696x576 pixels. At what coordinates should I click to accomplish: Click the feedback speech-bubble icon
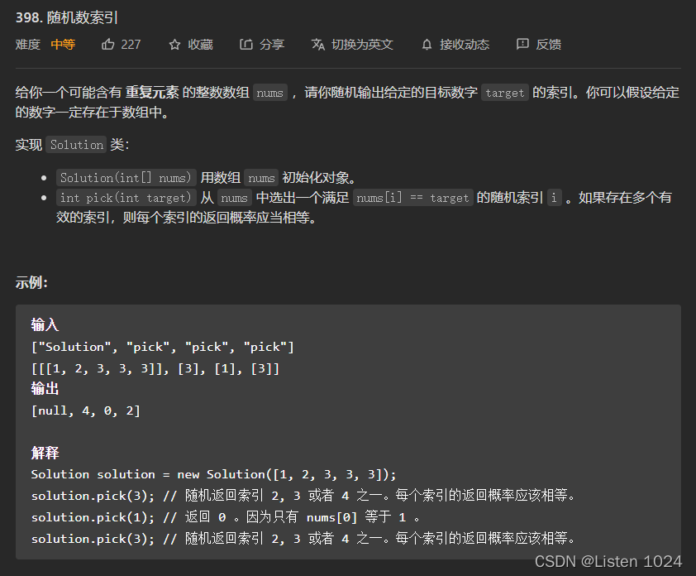(522, 44)
